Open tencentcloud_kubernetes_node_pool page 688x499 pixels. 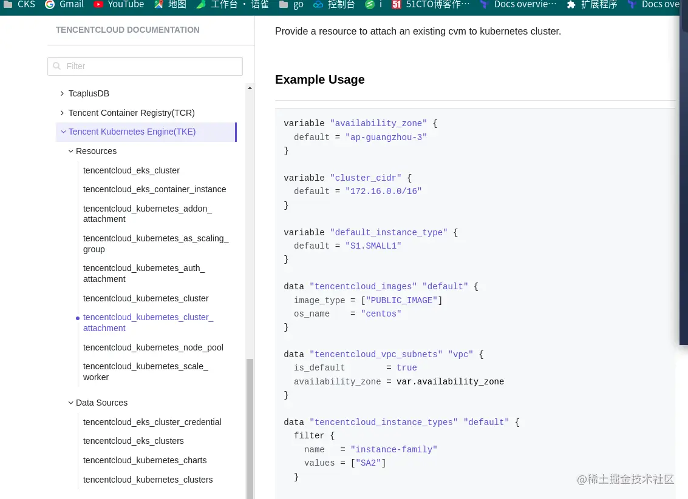pyautogui.click(x=153, y=347)
